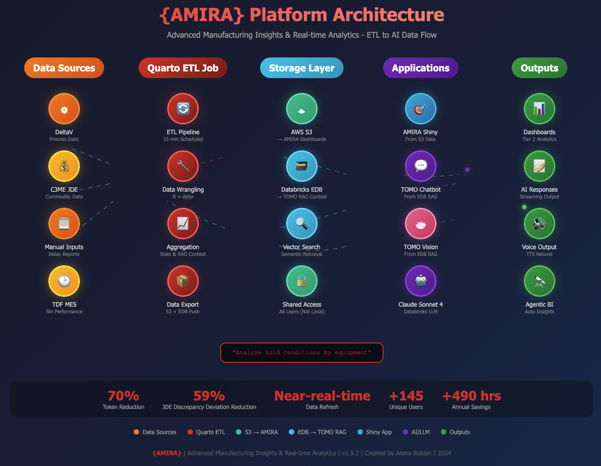Click the 70% Token Reduction stat
601x466 pixels.
[x=123, y=399]
